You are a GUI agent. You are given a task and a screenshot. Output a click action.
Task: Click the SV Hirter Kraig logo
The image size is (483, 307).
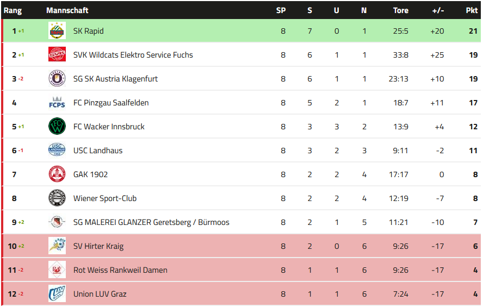pos(57,246)
